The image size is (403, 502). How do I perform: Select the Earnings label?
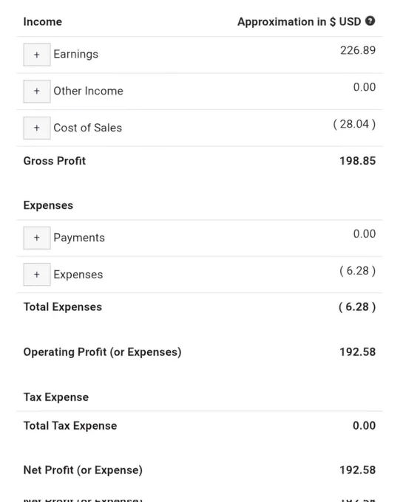coord(75,55)
